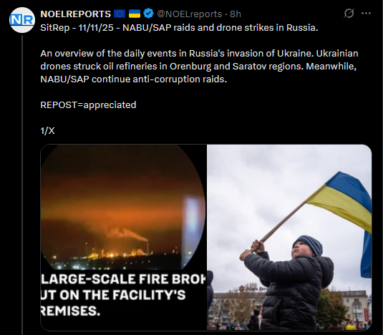This screenshot has width=383, height=335.
Task: Open the three-dot more options menu
Action: point(366,13)
